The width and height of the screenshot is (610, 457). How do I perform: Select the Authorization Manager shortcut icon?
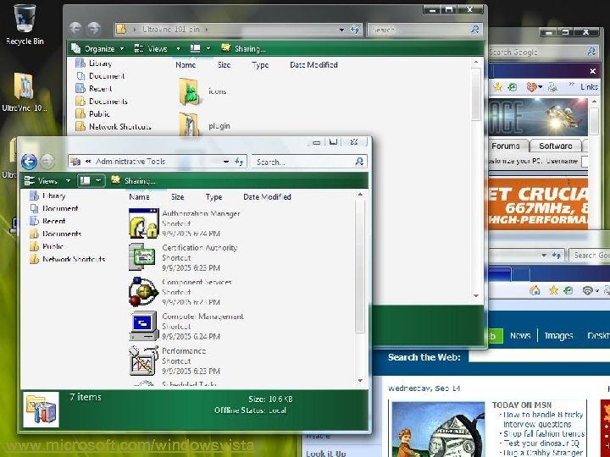coord(143,223)
